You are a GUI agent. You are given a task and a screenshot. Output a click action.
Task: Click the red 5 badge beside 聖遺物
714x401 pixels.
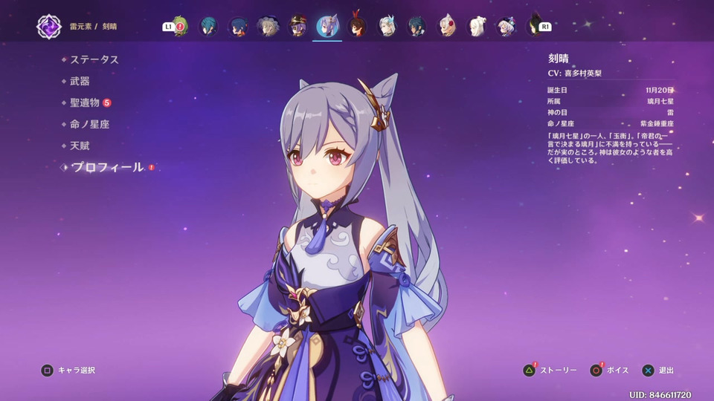[107, 102]
